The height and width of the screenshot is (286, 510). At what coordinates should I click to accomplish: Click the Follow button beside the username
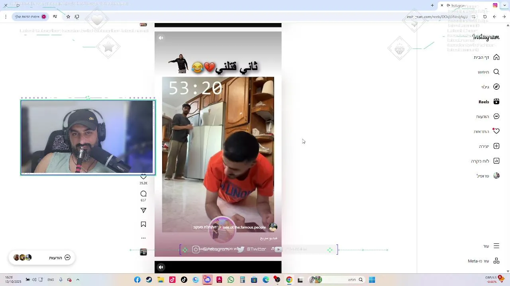point(205,227)
